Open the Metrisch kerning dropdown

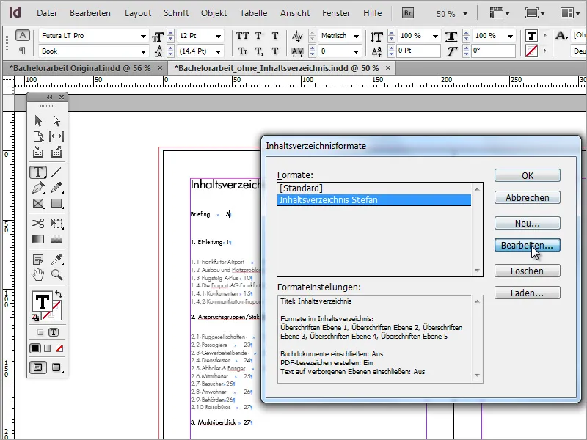point(356,36)
